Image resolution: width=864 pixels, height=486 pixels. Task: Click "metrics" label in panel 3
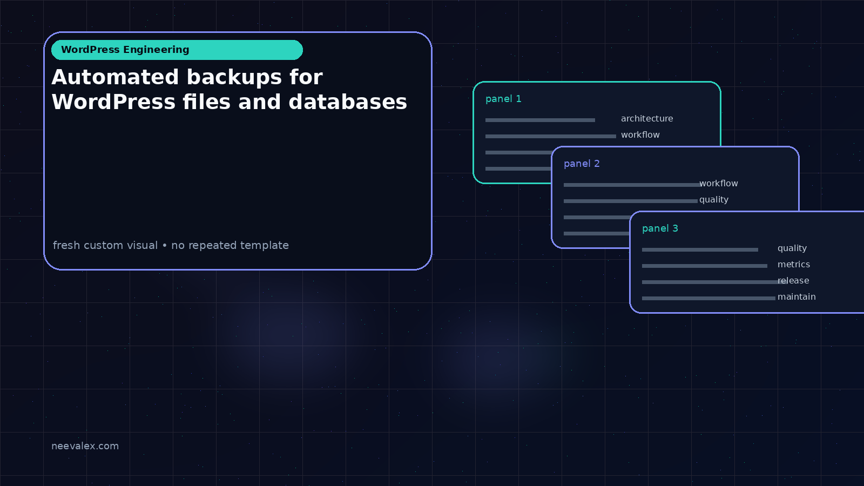794,264
